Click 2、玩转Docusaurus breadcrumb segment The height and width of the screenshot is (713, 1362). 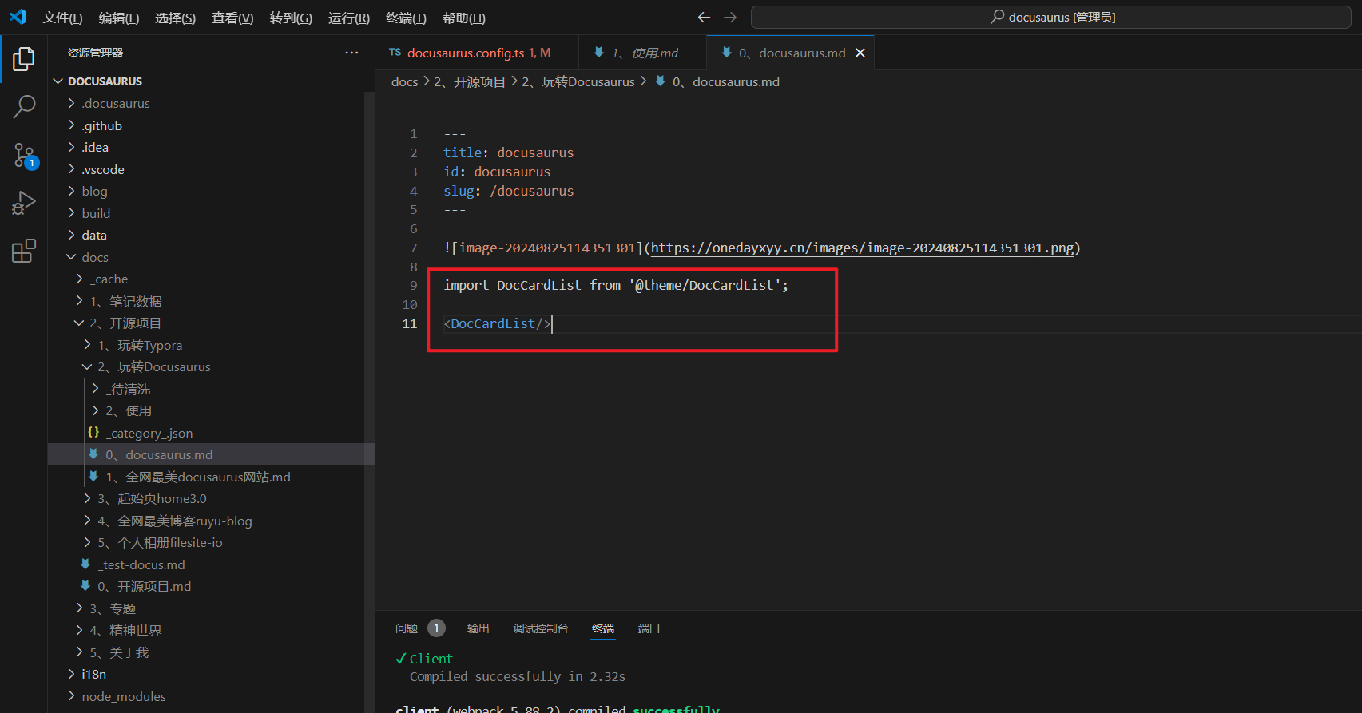pyautogui.click(x=578, y=81)
